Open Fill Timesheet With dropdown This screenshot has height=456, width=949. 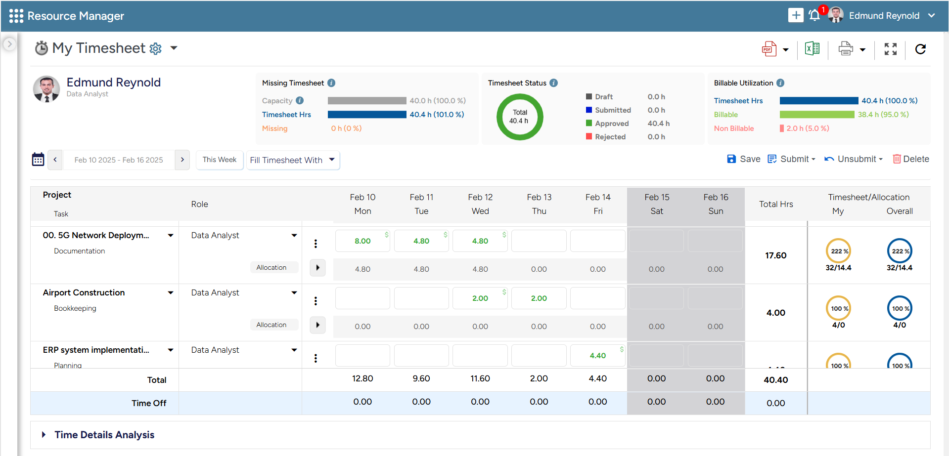(x=293, y=160)
